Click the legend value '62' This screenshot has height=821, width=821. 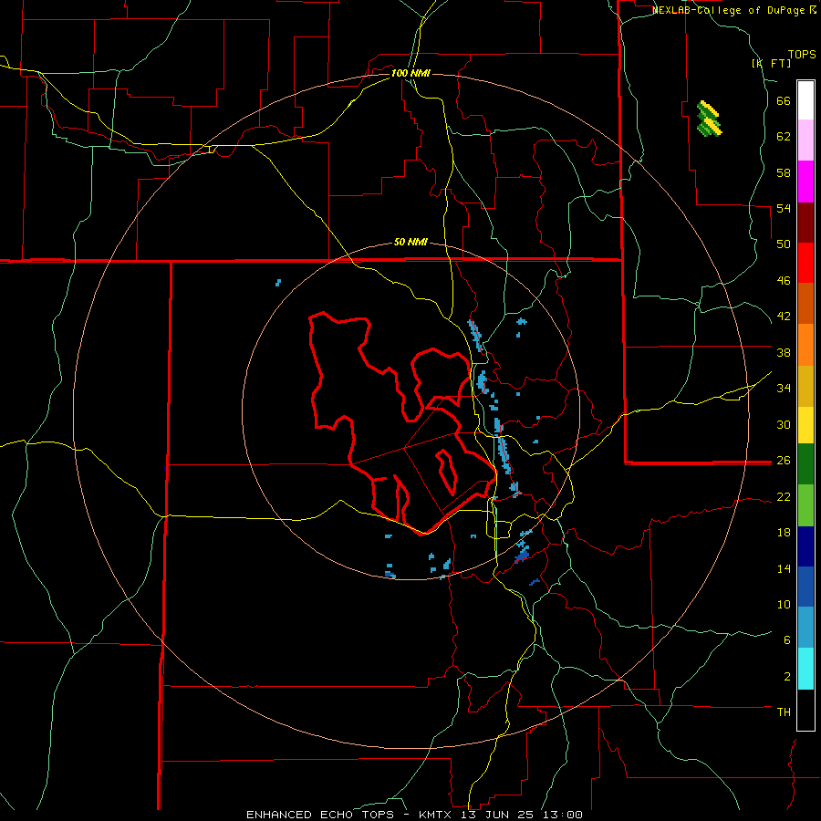pyautogui.click(x=784, y=137)
